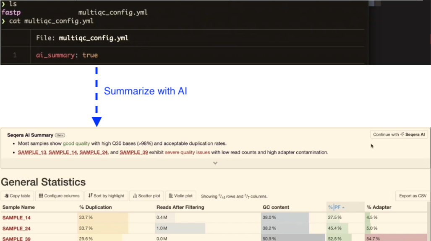Sort by Reads After Filtering header
This screenshot has width=431, height=241.
[180, 207]
